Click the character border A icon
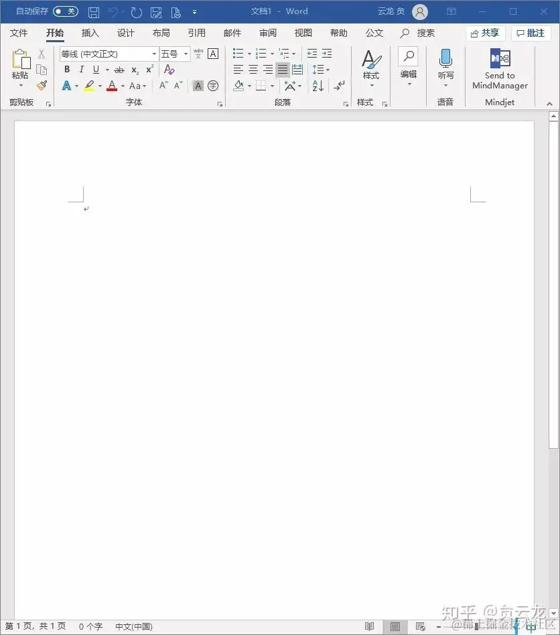The width and height of the screenshot is (560, 635). [x=213, y=54]
